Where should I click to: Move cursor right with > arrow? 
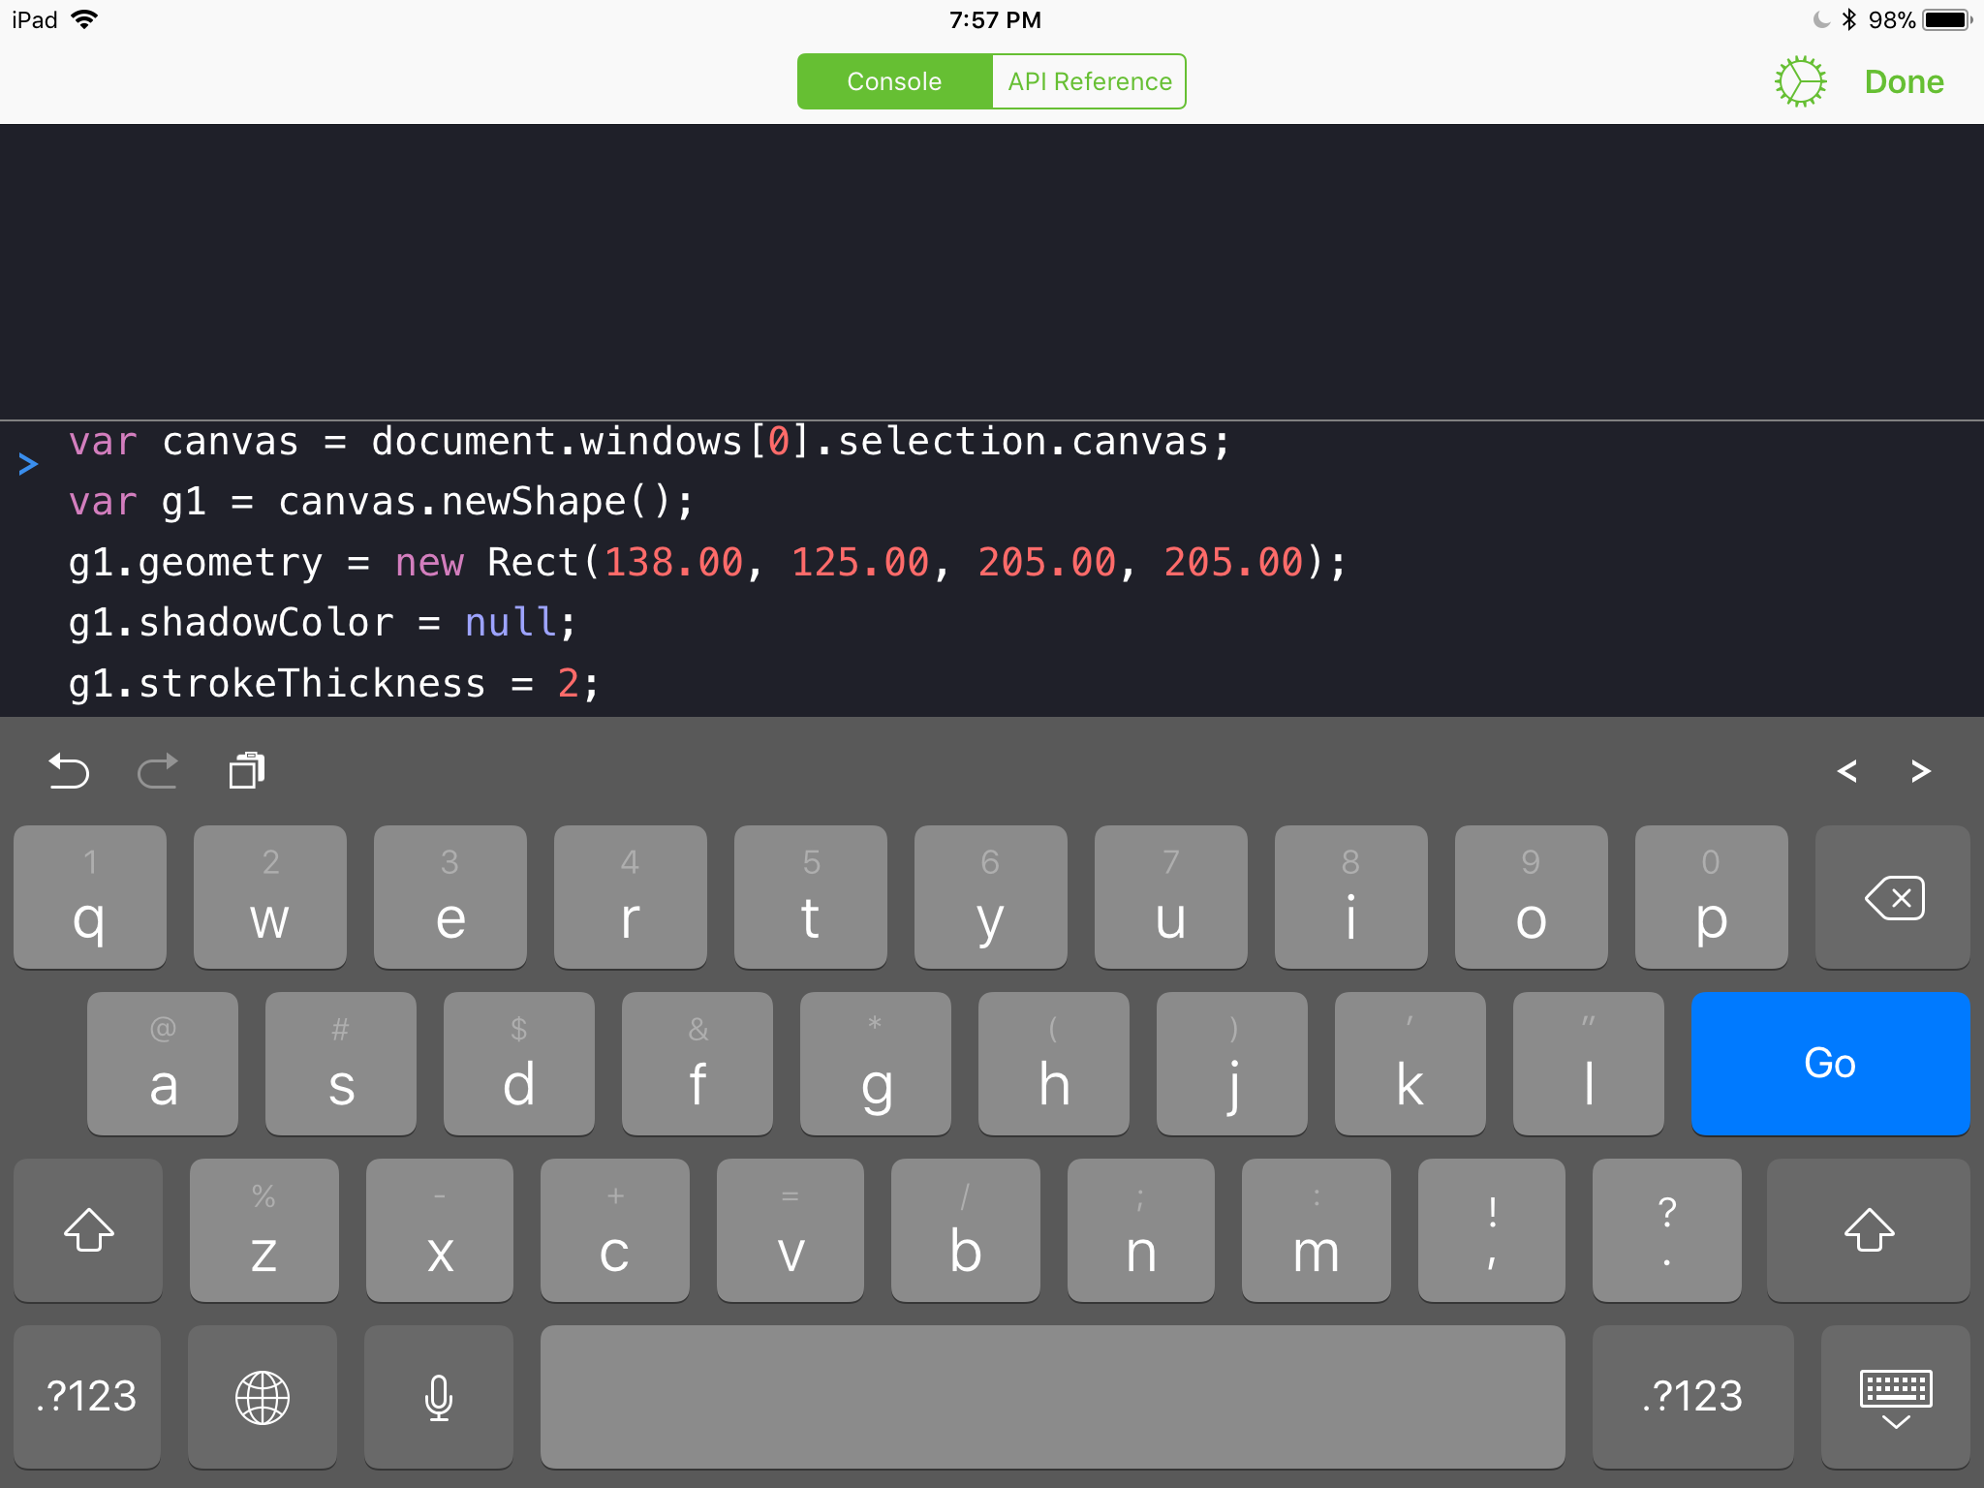pyautogui.click(x=1921, y=771)
